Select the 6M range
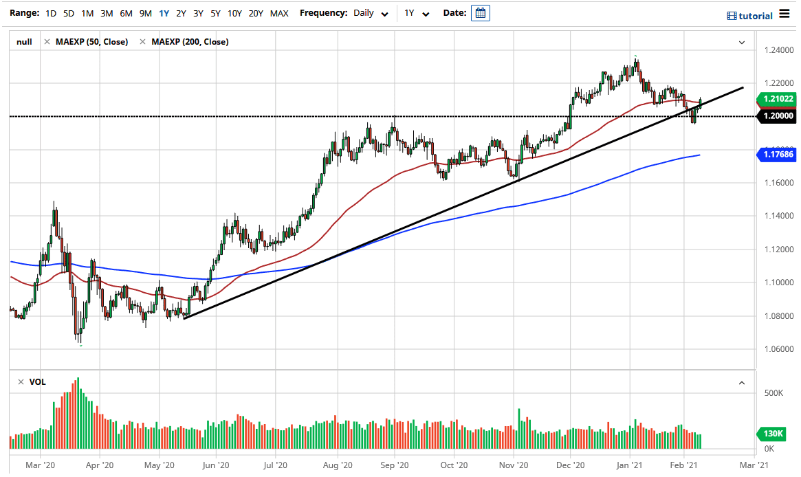Image resolution: width=801 pixels, height=477 pixels. pos(126,13)
